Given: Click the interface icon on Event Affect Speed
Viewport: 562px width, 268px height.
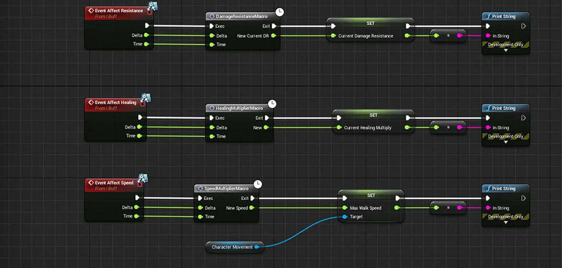Looking at the screenshot, I should [x=143, y=178].
